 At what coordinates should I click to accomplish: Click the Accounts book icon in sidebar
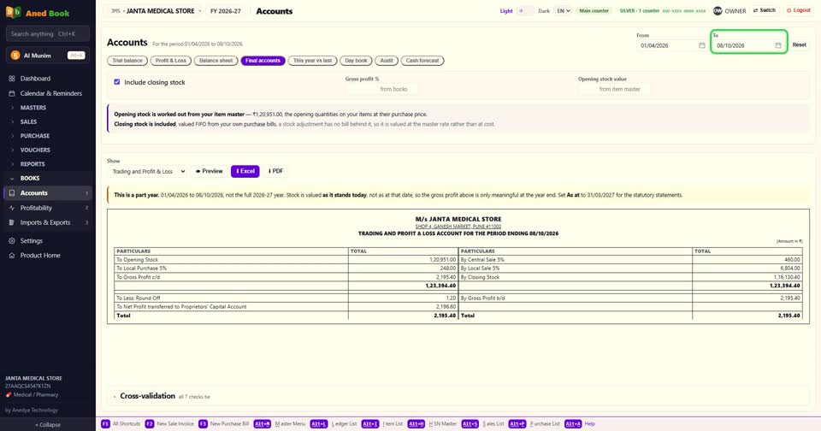[11, 192]
